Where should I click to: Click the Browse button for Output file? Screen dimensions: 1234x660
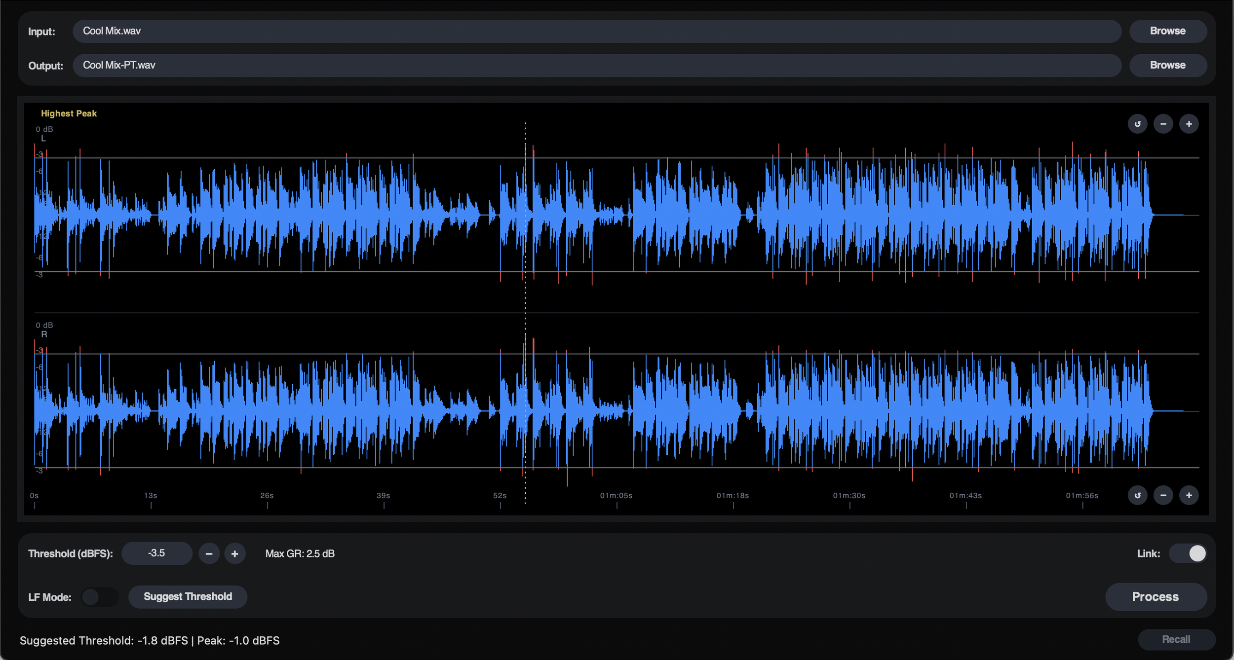(x=1167, y=65)
